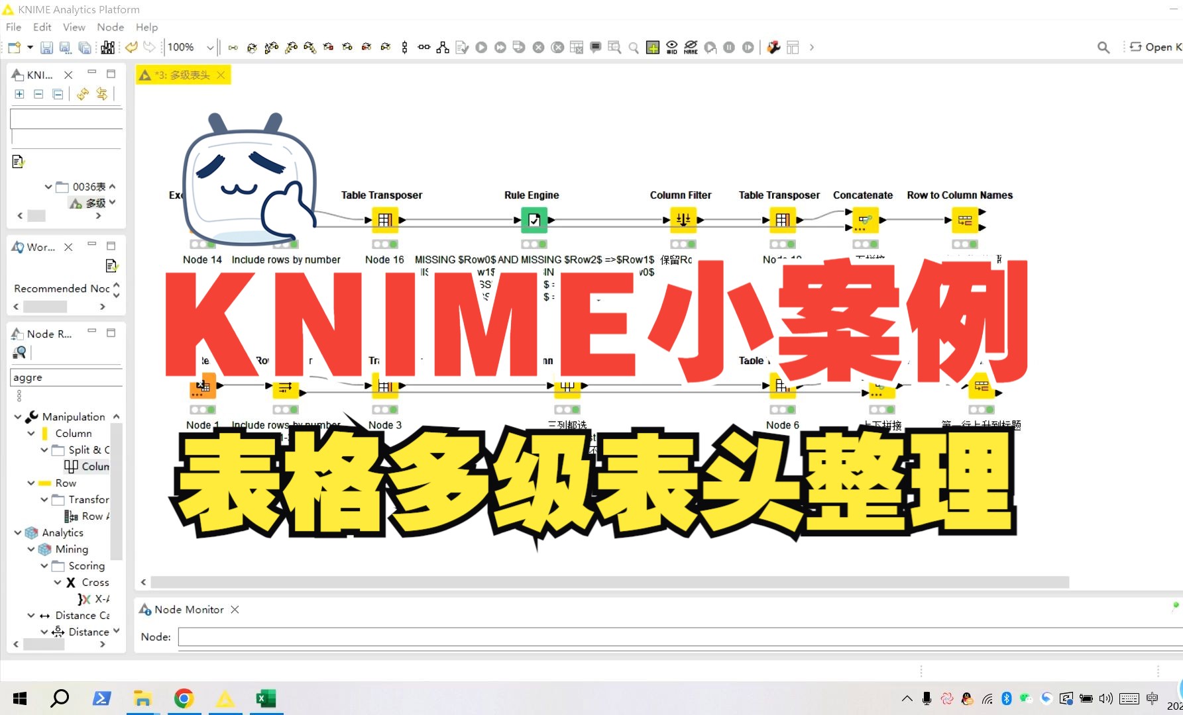1183x715 pixels.
Task: Click the Configure node toolbar icon
Action: tap(462, 47)
